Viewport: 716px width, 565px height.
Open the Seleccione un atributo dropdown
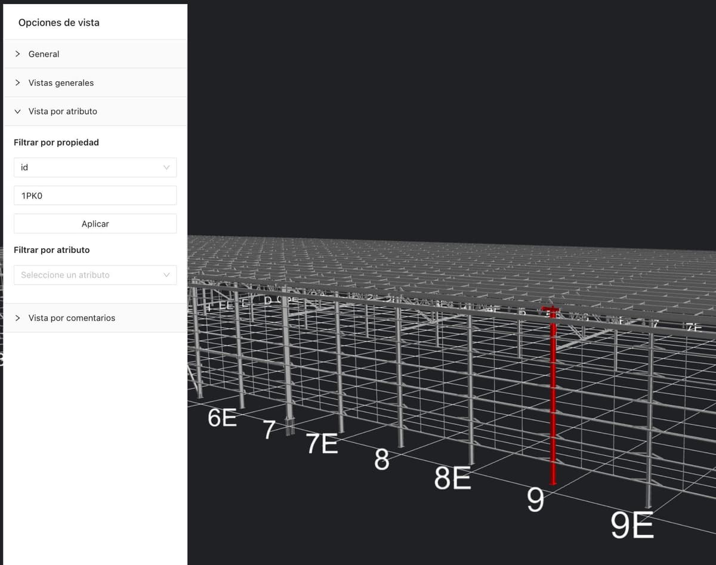pos(95,275)
